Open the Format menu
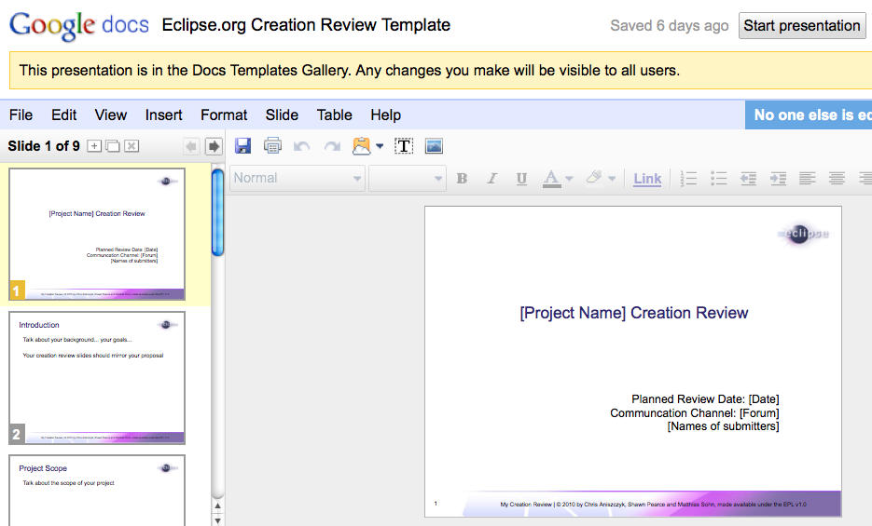 (224, 115)
